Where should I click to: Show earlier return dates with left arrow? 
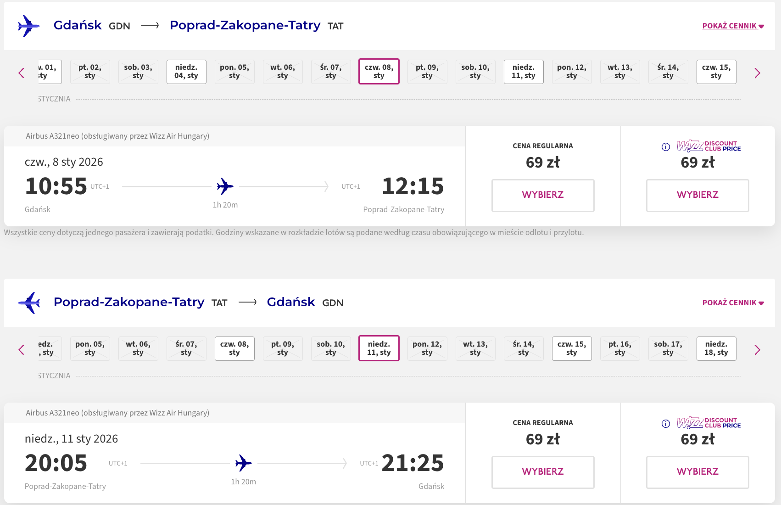click(21, 350)
